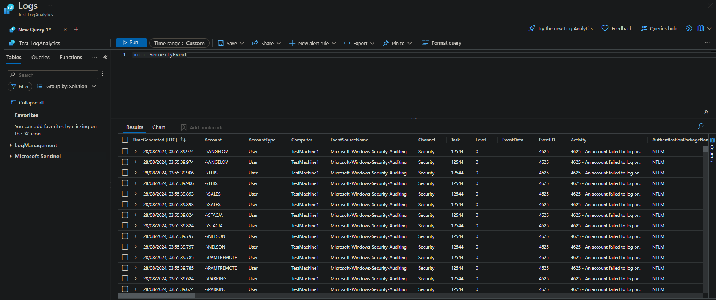Create a New alert rule
The height and width of the screenshot is (300, 716).
pos(312,43)
